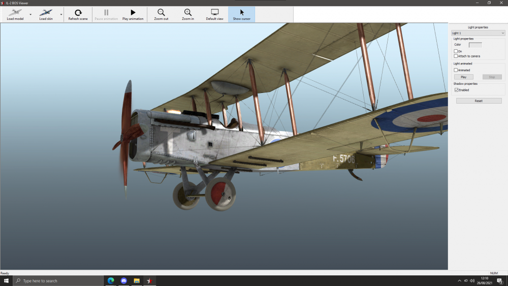This screenshot has height=286, width=508.
Task: Uncheck shadow Enabled checkbox
Action: coord(456,90)
